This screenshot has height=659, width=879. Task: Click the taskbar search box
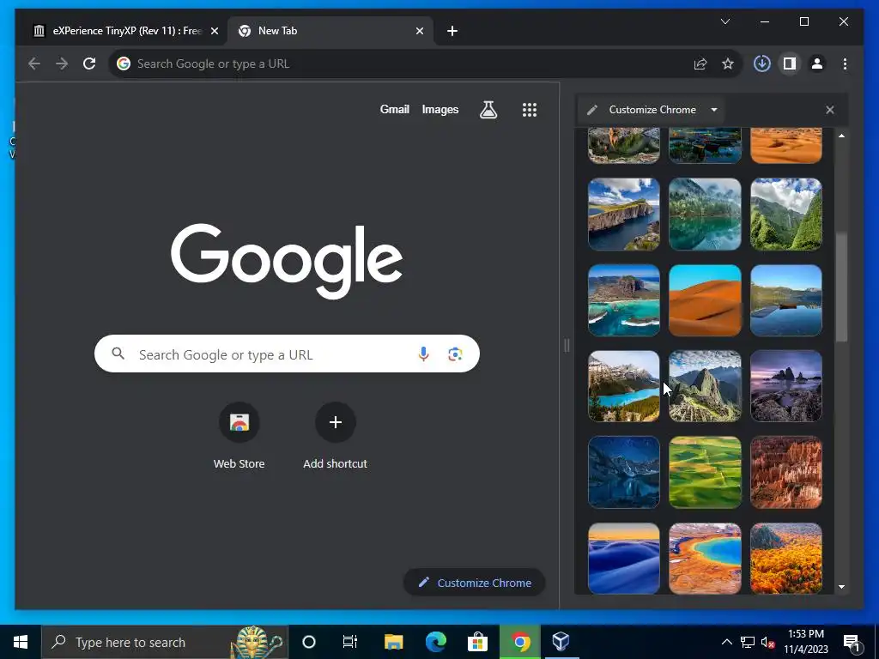165,642
